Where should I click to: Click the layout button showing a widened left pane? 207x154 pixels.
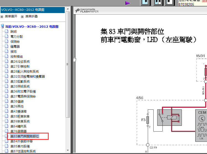point(146,2)
